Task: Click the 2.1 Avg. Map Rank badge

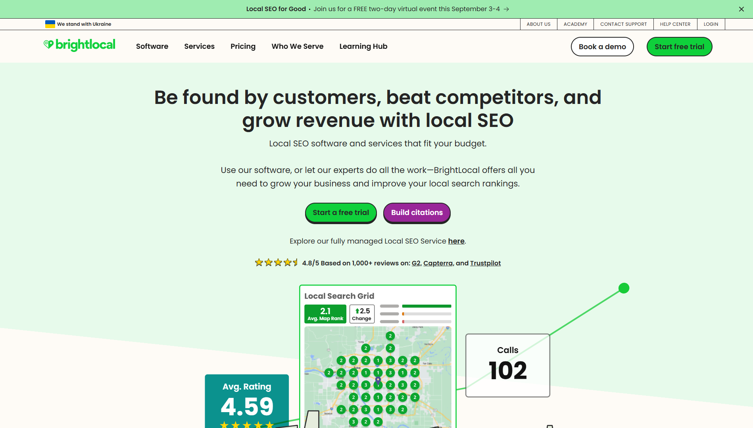Action: click(x=325, y=314)
